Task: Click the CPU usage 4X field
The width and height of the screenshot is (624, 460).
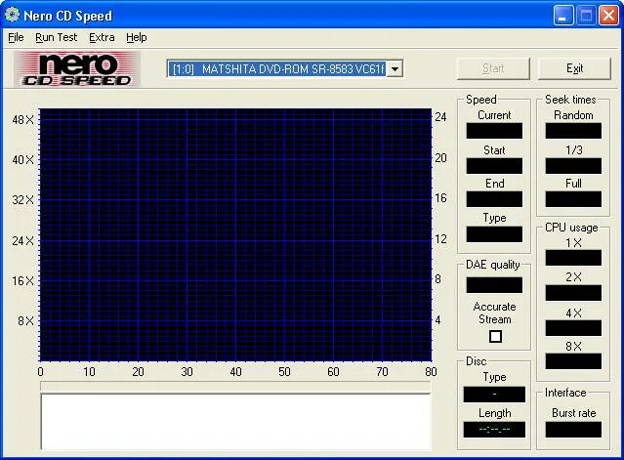Action: pos(573,328)
